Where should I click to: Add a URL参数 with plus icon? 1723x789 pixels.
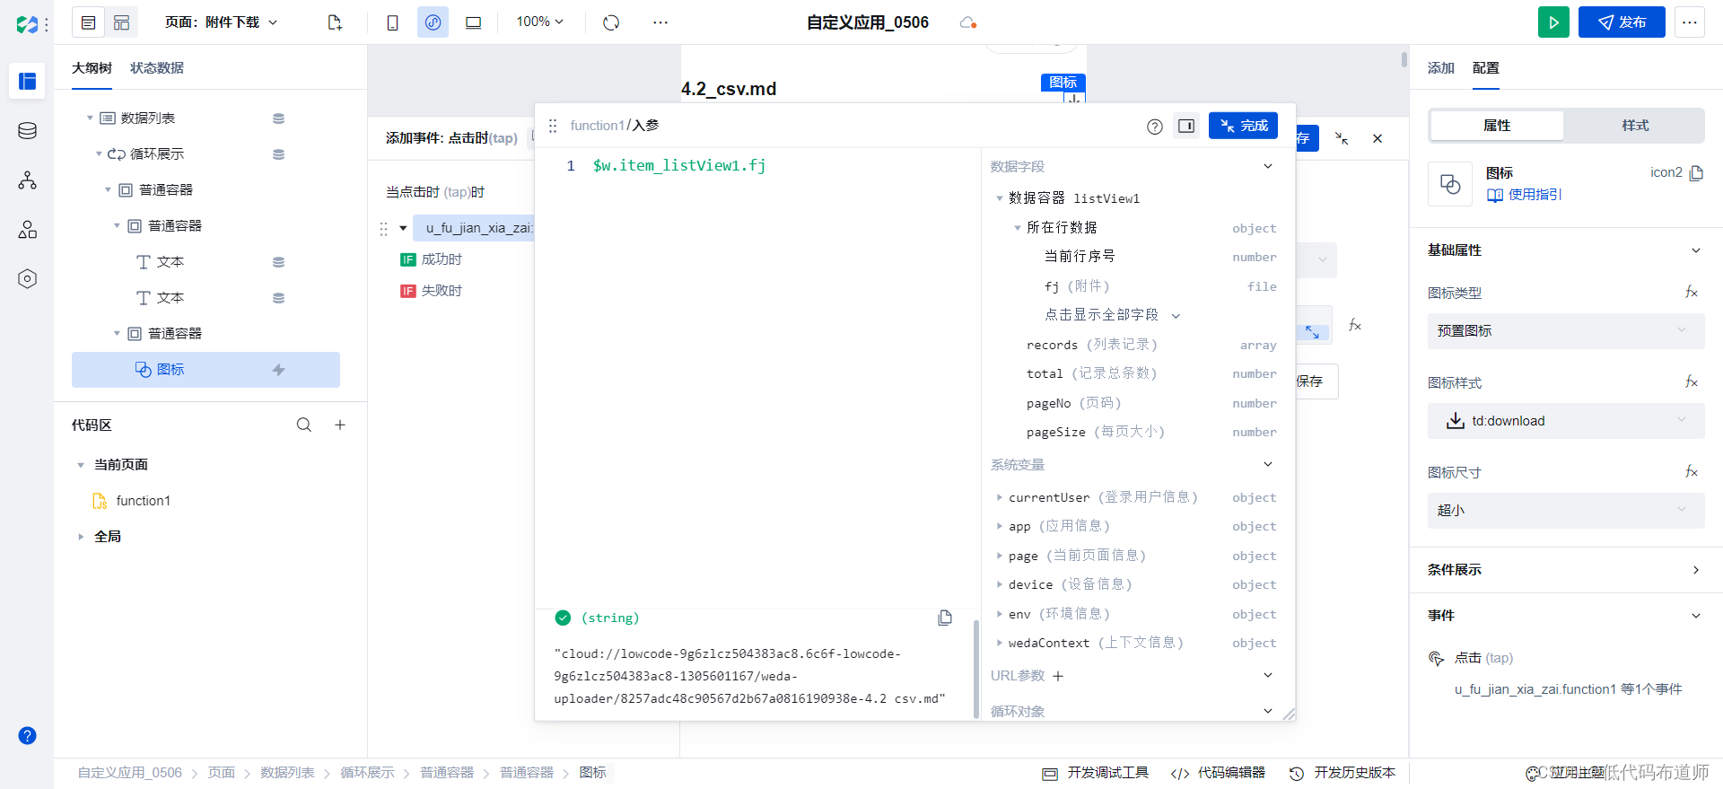(1058, 676)
